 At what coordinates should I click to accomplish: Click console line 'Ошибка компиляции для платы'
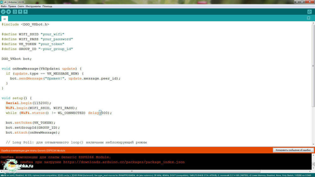point(56,157)
